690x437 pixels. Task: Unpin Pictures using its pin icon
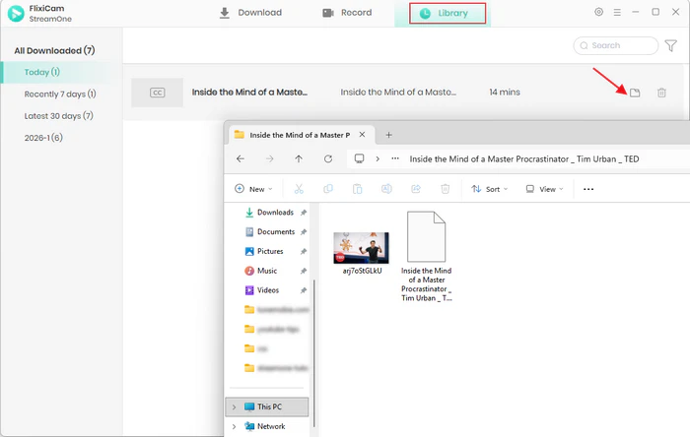click(304, 252)
